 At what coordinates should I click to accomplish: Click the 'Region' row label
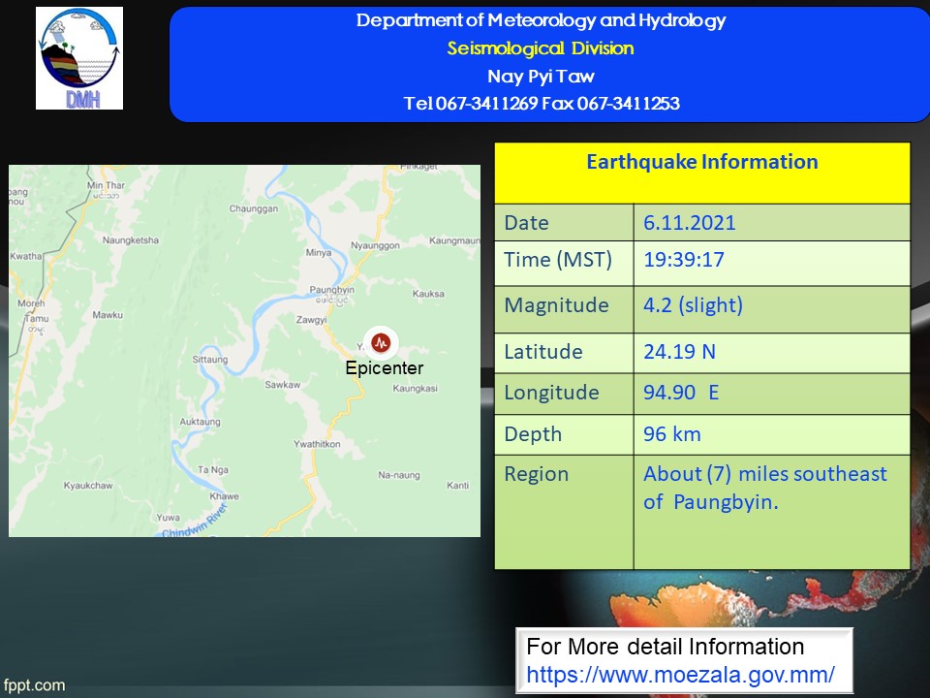click(536, 474)
